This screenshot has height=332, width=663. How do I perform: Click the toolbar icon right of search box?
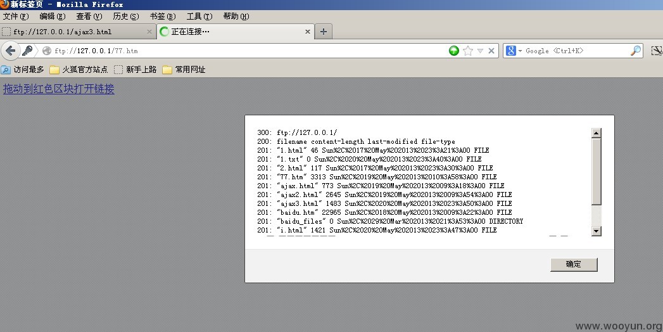pyautogui.click(x=656, y=51)
